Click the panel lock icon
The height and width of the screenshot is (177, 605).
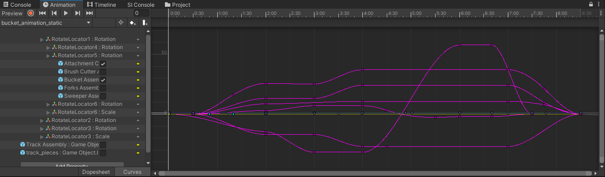tap(591, 5)
